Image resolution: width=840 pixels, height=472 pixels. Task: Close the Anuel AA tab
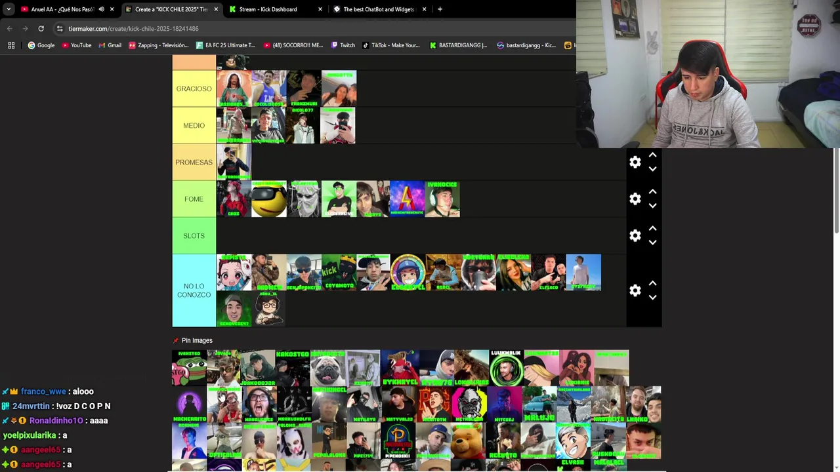[112, 9]
